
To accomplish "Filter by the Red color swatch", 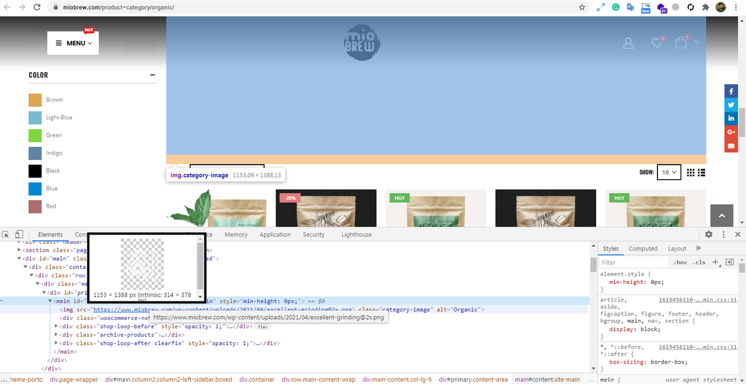I will click(x=36, y=206).
